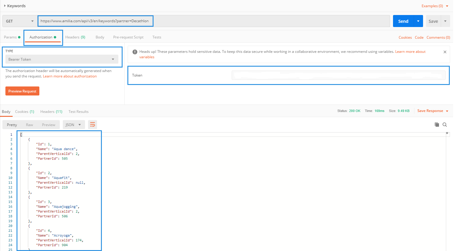
Task: Open Learn more about authorization link
Action: point(70,76)
